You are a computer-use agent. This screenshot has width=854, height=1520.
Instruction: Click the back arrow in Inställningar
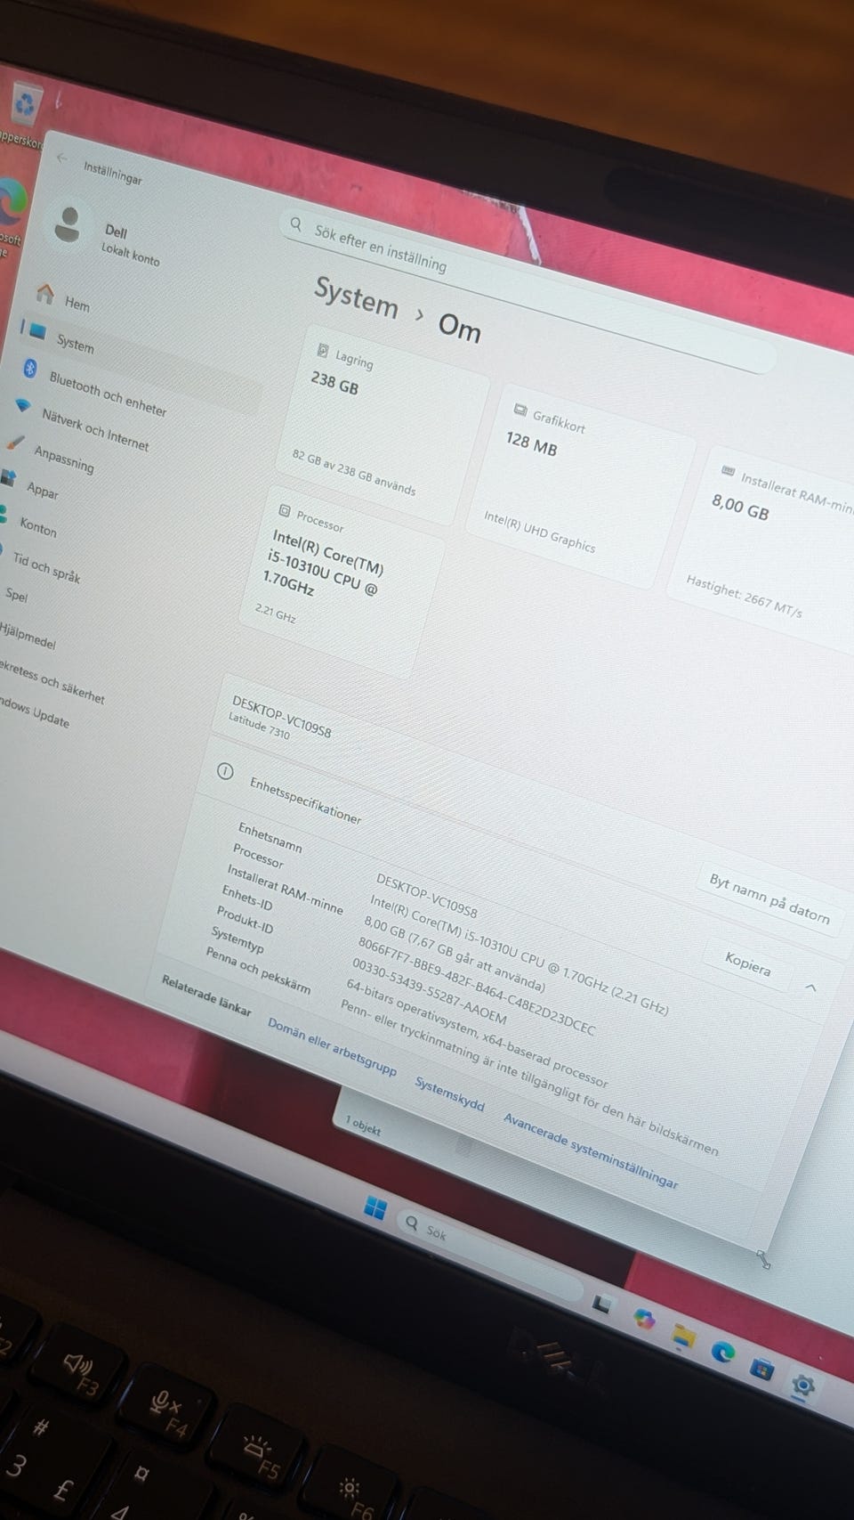tap(61, 158)
